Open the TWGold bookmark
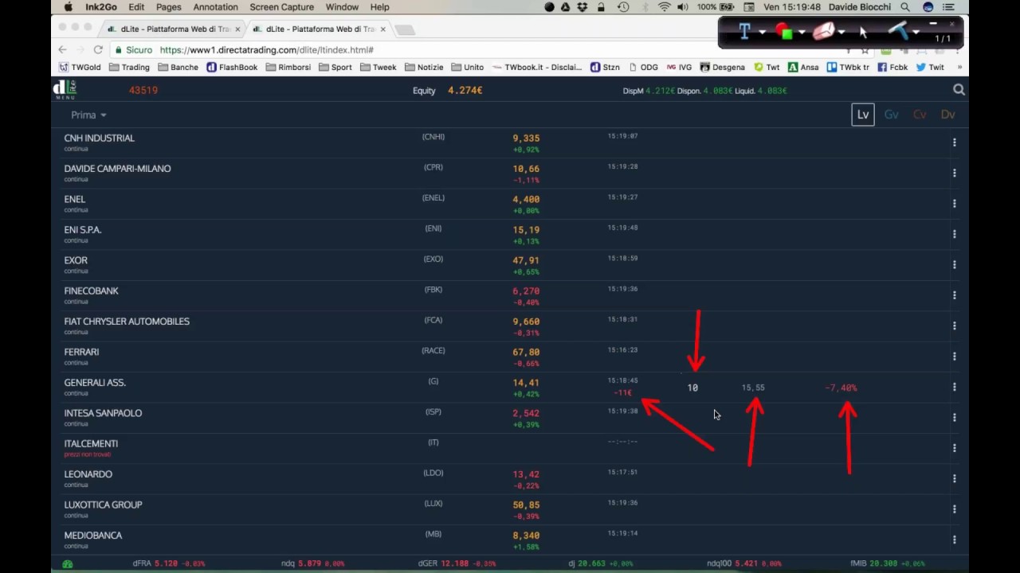This screenshot has height=573, width=1020. pyautogui.click(x=80, y=68)
